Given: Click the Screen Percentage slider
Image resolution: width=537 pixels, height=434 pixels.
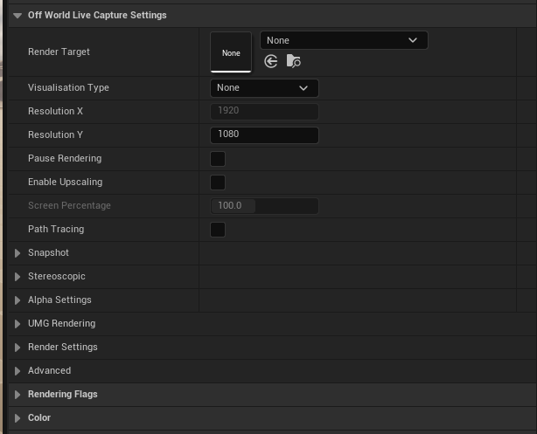Looking at the screenshot, I should (x=264, y=206).
